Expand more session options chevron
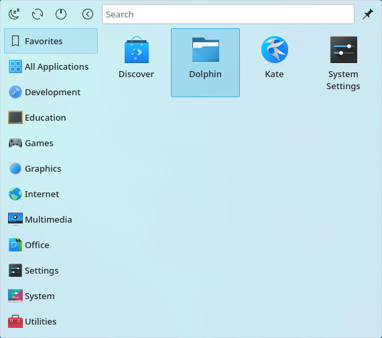 point(88,14)
